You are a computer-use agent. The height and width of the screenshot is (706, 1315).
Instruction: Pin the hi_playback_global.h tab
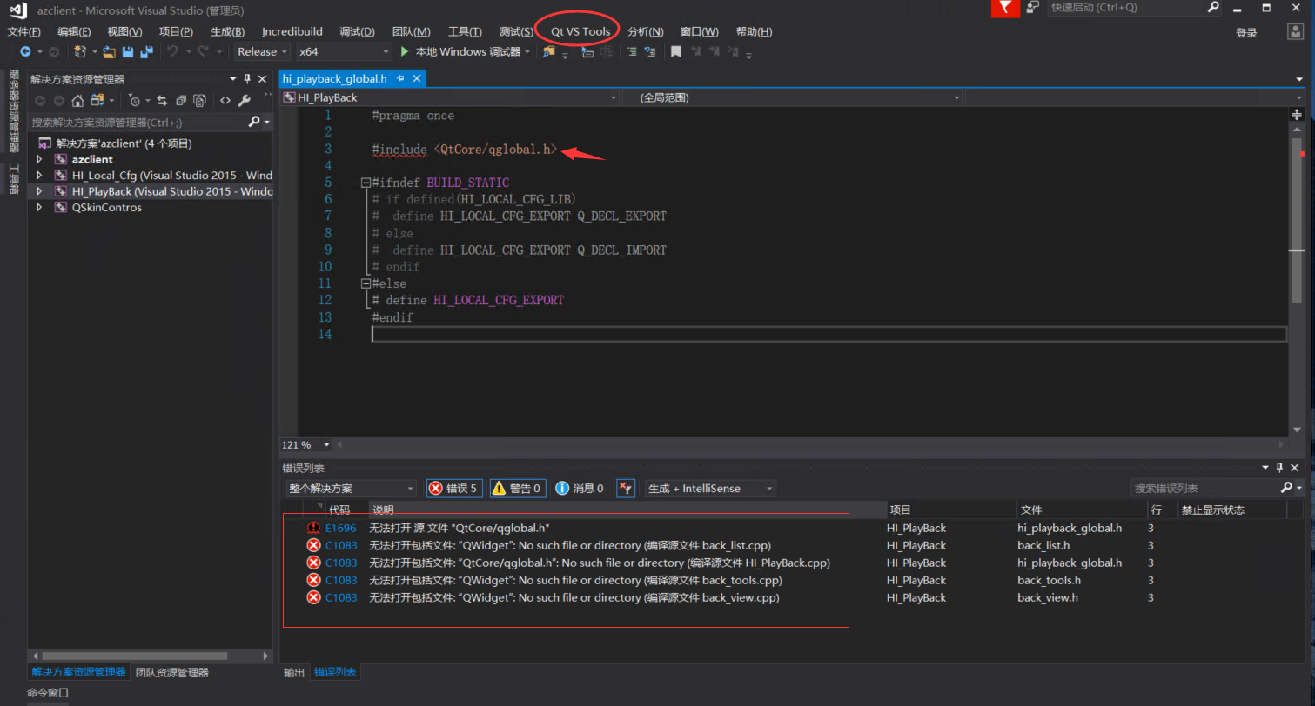(x=401, y=78)
